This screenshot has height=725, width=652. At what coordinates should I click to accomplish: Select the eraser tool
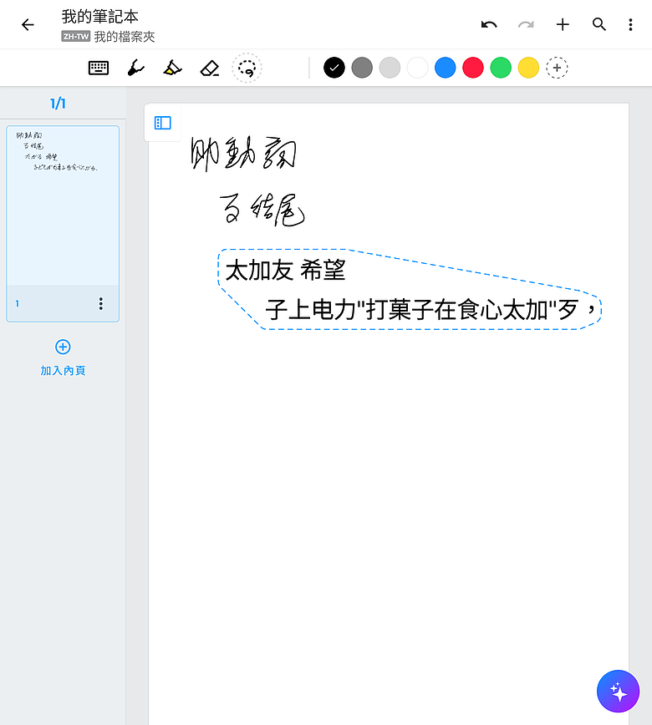click(210, 68)
